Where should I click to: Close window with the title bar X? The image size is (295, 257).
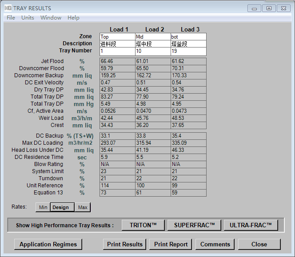pos(283,8)
